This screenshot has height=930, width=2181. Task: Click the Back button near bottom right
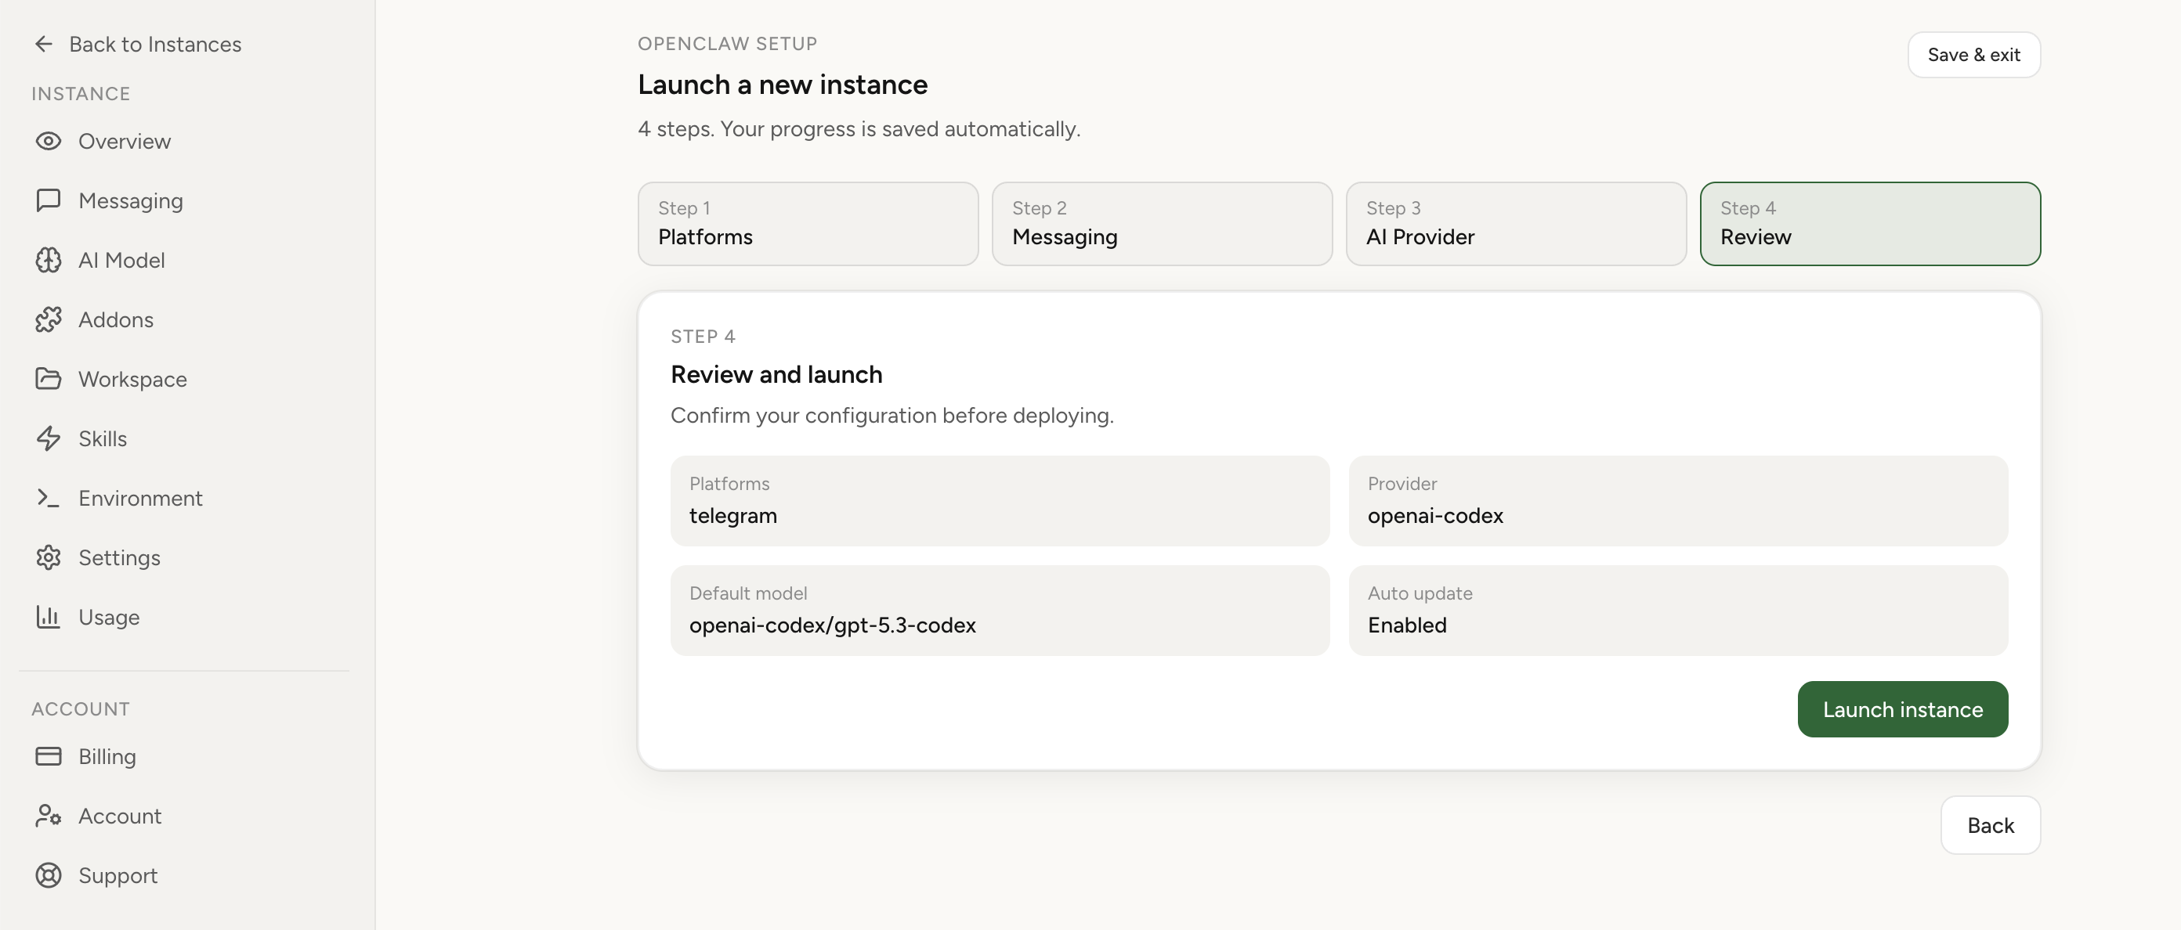1990,825
